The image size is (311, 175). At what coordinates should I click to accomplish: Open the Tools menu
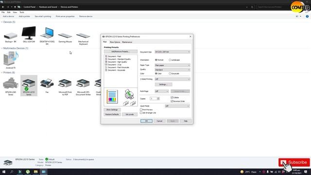click(x=22, y=12)
